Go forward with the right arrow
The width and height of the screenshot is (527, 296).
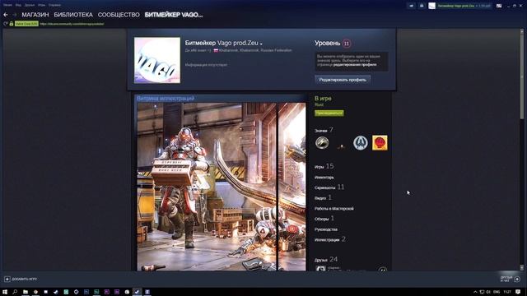(x=15, y=15)
